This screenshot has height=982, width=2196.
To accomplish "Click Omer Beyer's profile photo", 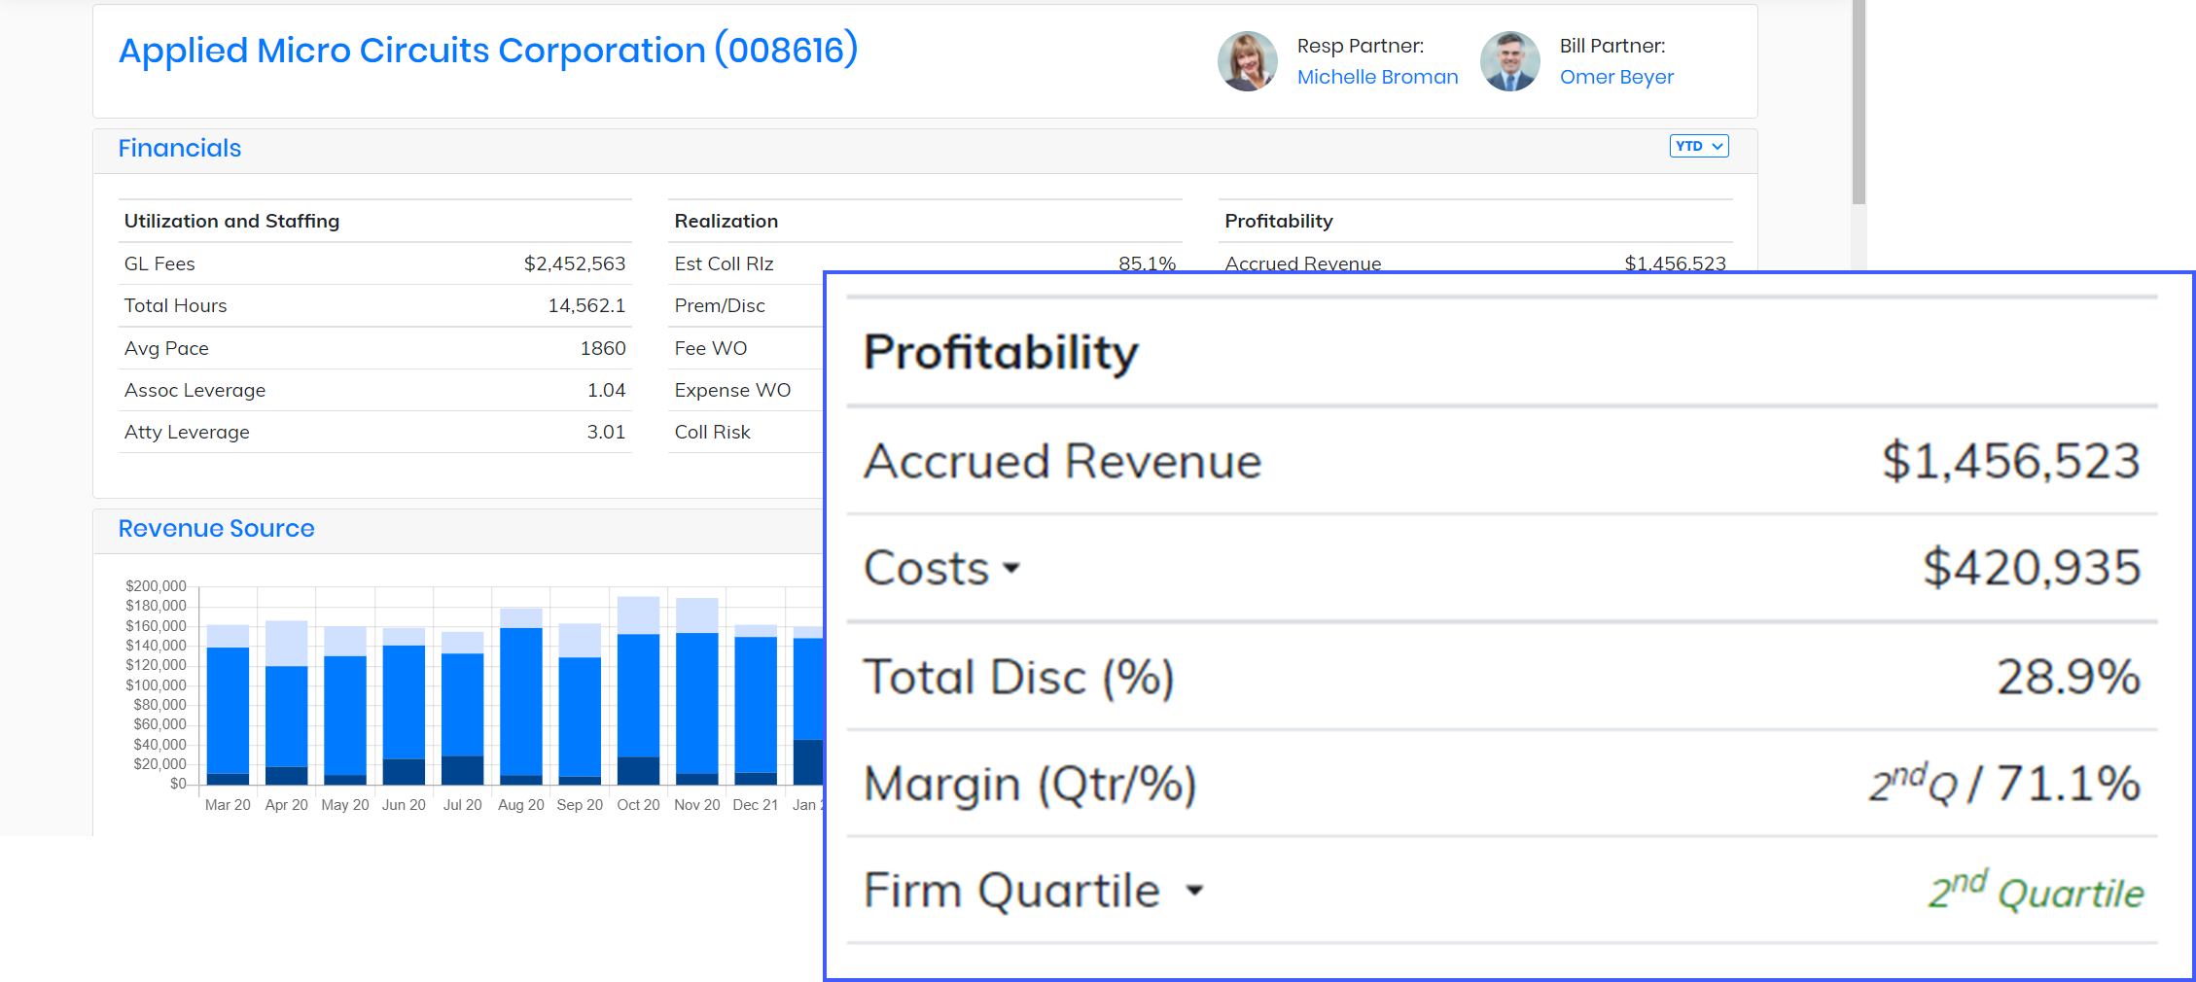I will pyautogui.click(x=1510, y=61).
